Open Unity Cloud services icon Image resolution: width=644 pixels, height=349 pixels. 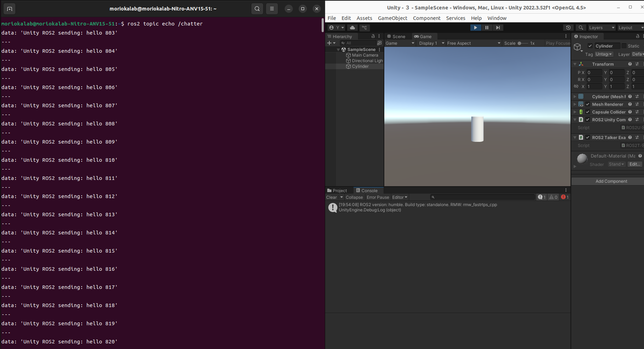(x=352, y=28)
